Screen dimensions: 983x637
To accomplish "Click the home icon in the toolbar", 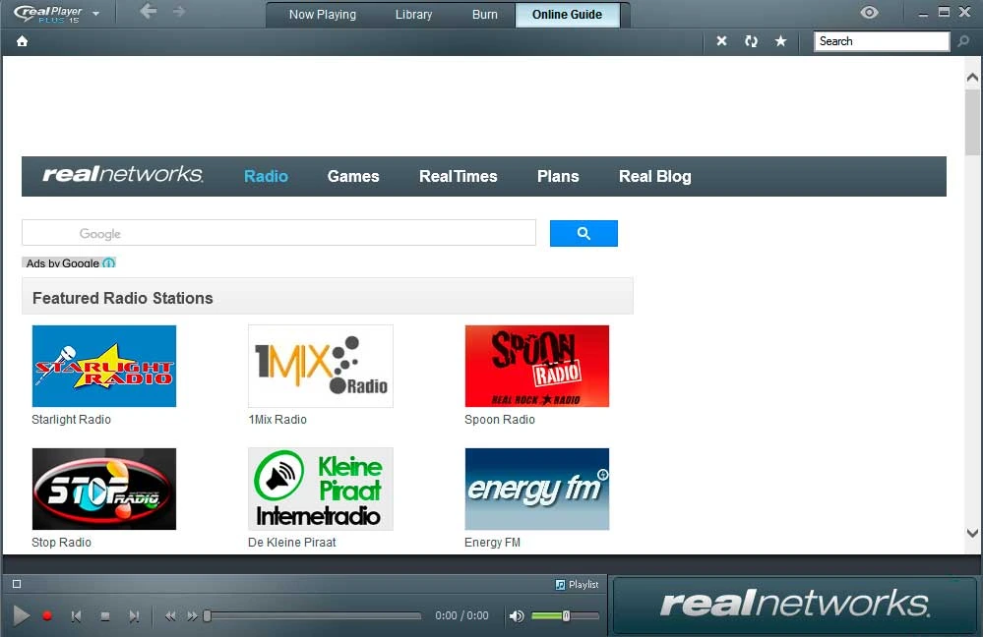I will click(x=22, y=41).
